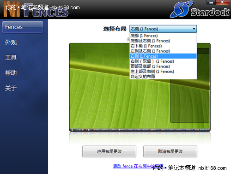Open the 关于 section
The width and height of the screenshot is (231, 174).
pos(11,88)
